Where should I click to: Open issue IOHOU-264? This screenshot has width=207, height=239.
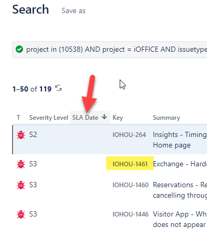coord(129,135)
